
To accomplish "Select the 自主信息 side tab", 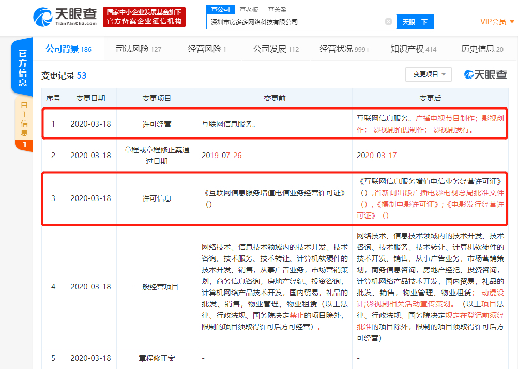I will [x=24, y=124].
